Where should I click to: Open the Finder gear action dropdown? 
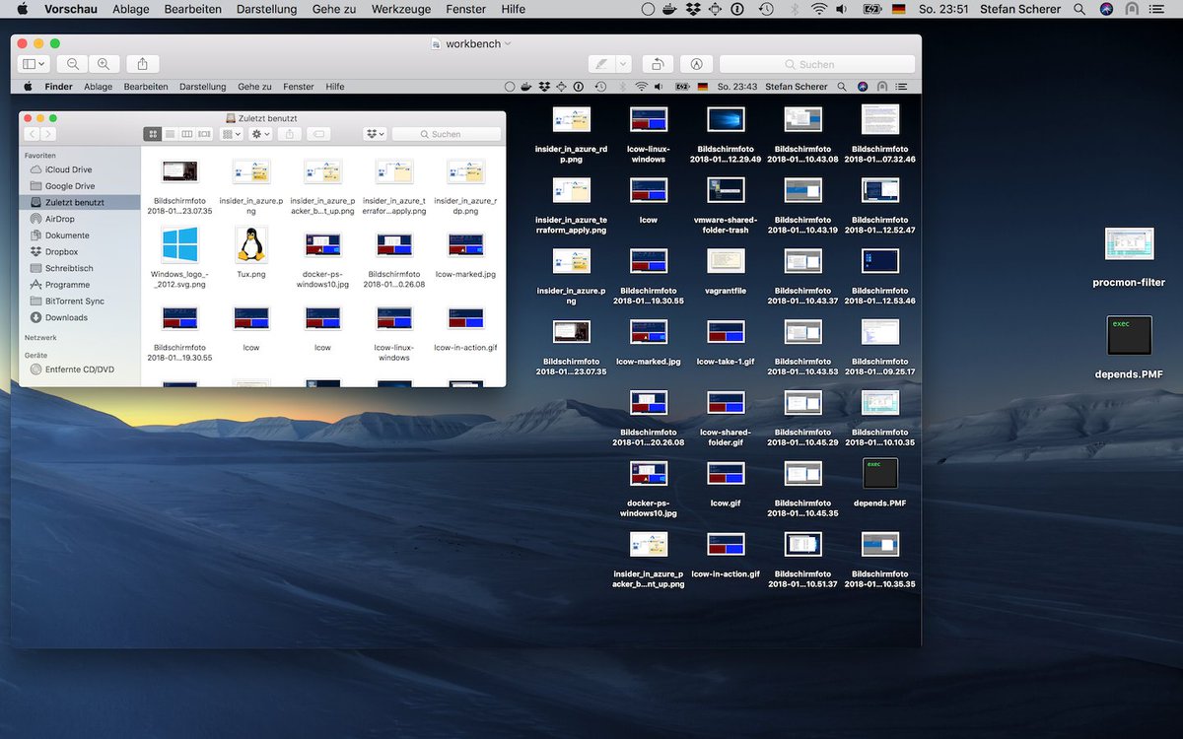pos(260,134)
